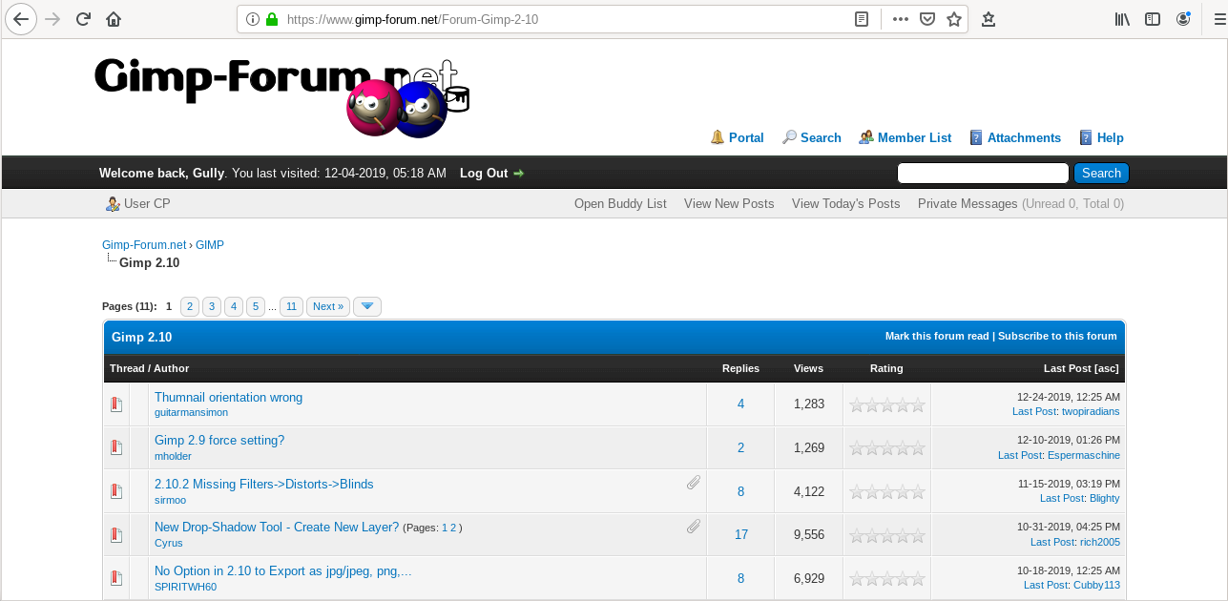Click the User CP person icon
Viewport: 1228px width, 601px height.
pyautogui.click(x=113, y=203)
